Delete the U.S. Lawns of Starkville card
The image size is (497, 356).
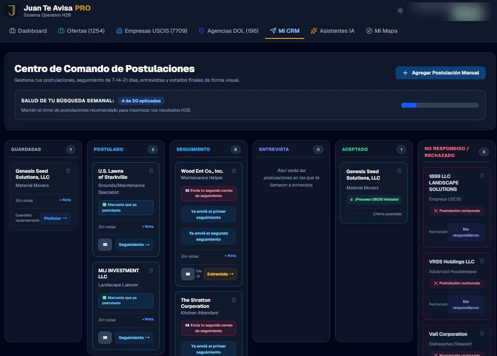coord(151,171)
